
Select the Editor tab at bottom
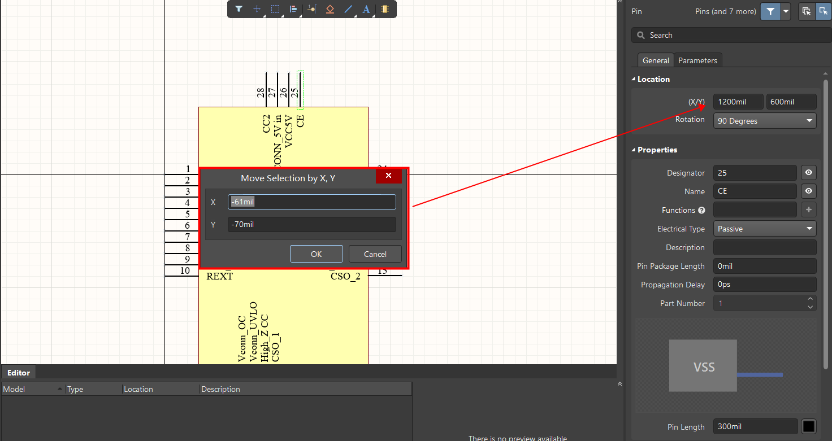[x=19, y=373]
